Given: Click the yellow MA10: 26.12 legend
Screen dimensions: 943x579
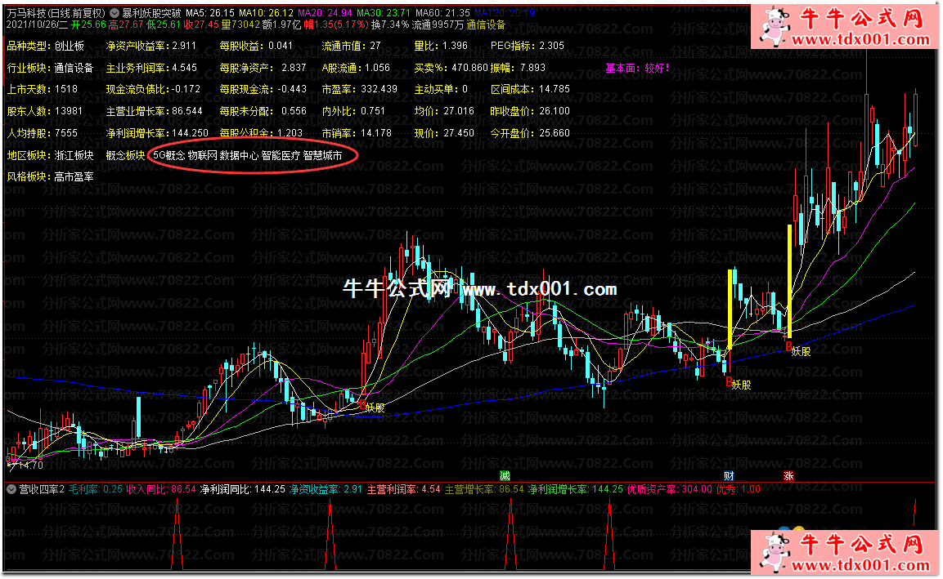Looking at the screenshot, I should pyautogui.click(x=266, y=13).
